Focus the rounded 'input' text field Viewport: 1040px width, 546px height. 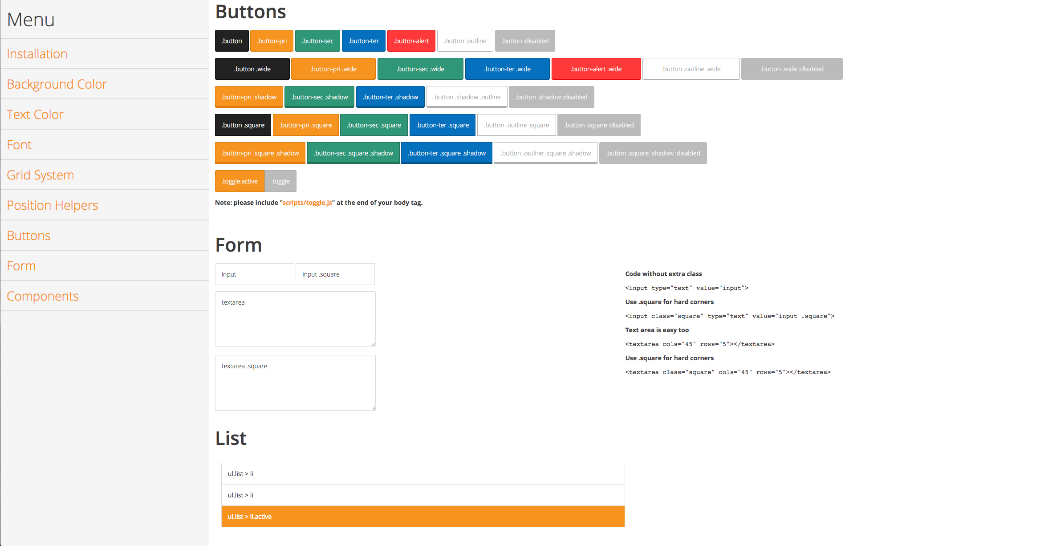point(254,274)
